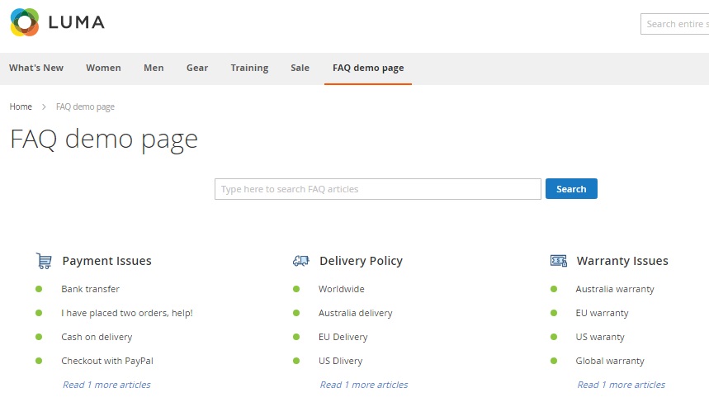Expand more articles under Delivery Policy
709x407 pixels.
tap(364, 385)
